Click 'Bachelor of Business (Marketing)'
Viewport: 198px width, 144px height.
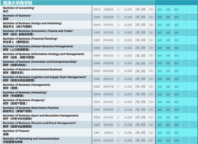coord(25,92)
